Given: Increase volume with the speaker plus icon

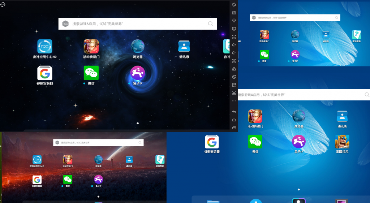Looking at the screenshot, I should 234,45.
